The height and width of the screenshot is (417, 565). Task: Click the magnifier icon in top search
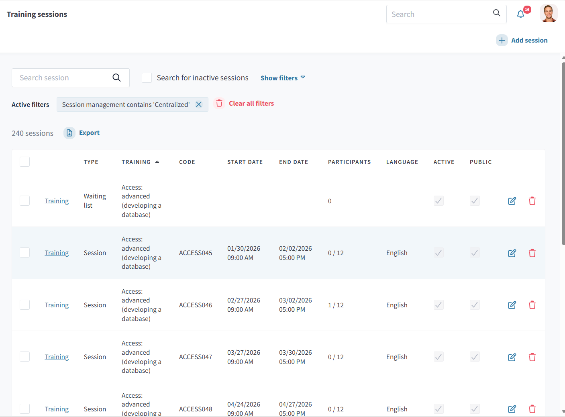(497, 13)
